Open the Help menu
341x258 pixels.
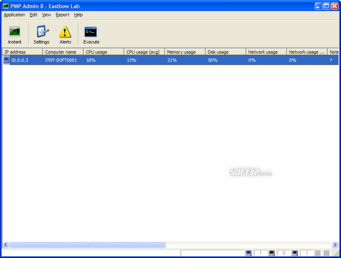(78, 15)
